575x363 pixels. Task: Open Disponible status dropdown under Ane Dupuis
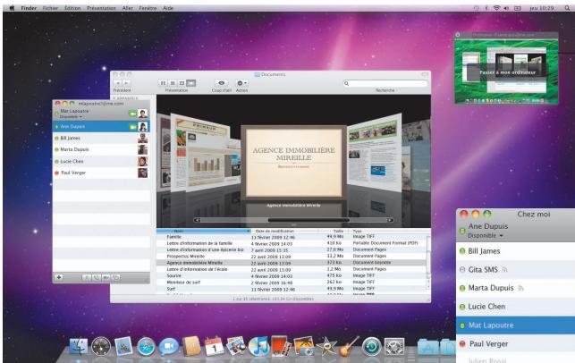click(486, 236)
